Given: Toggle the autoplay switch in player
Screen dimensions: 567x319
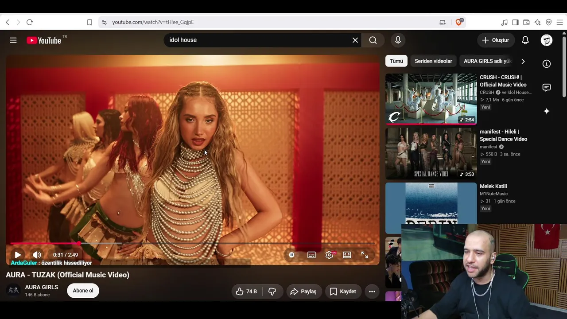Looking at the screenshot, I should coord(291,255).
